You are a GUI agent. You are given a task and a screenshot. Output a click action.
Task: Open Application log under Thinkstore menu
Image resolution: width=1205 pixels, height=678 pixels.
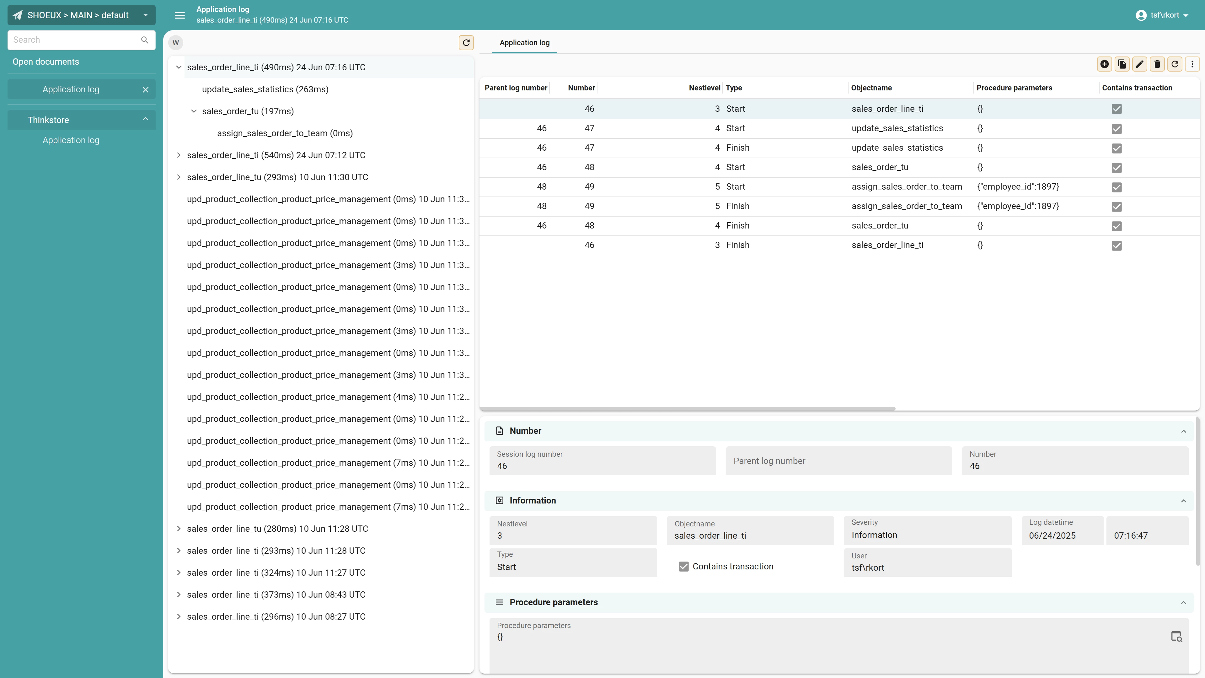[71, 140]
